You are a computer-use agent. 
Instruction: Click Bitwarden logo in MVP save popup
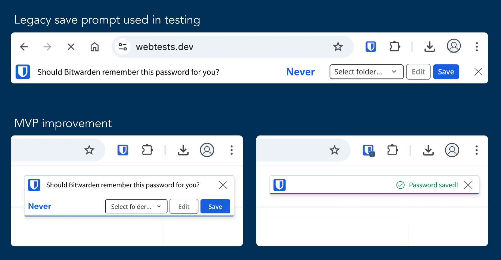[x=34, y=185]
